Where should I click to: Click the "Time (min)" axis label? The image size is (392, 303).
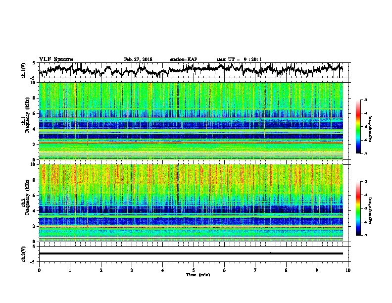pos(198,275)
